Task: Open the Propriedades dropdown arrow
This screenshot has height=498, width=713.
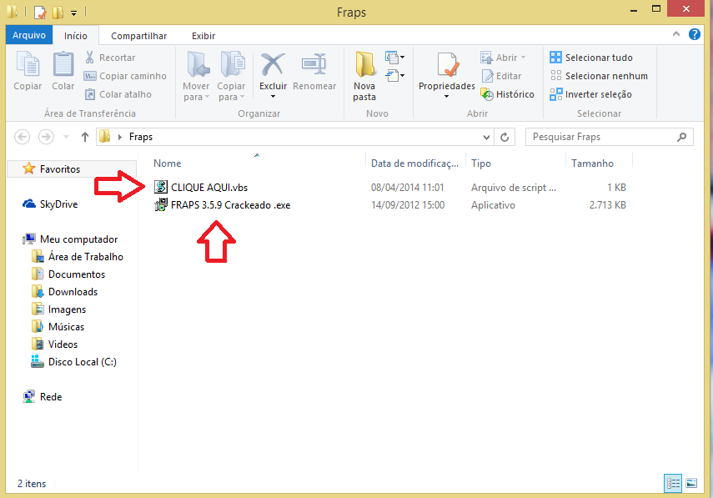Action: (446, 97)
